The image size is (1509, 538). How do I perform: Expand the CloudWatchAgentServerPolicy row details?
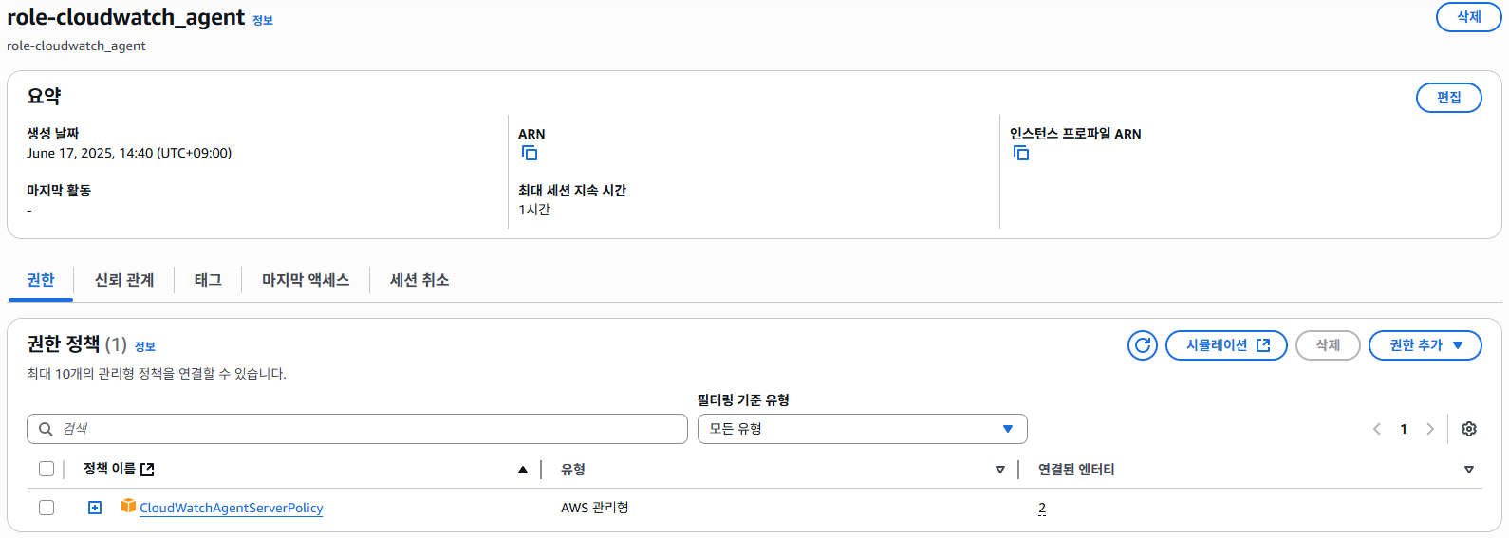pos(95,508)
